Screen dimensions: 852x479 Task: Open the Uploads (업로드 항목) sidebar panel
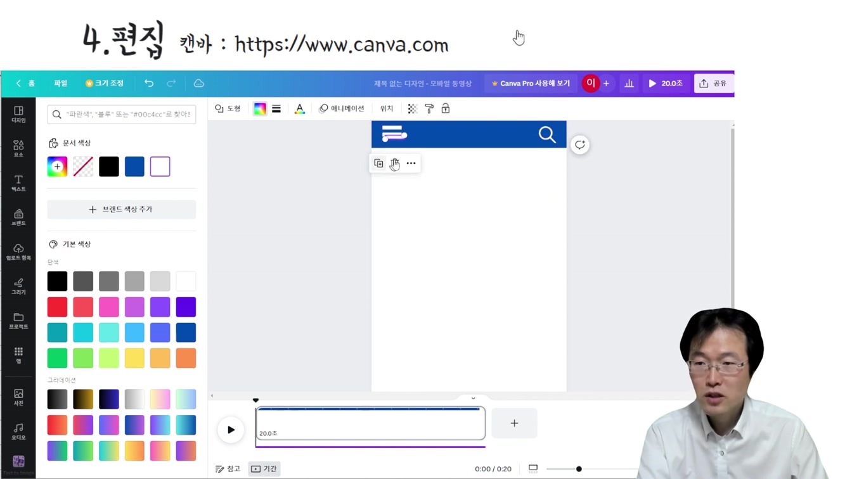click(18, 252)
